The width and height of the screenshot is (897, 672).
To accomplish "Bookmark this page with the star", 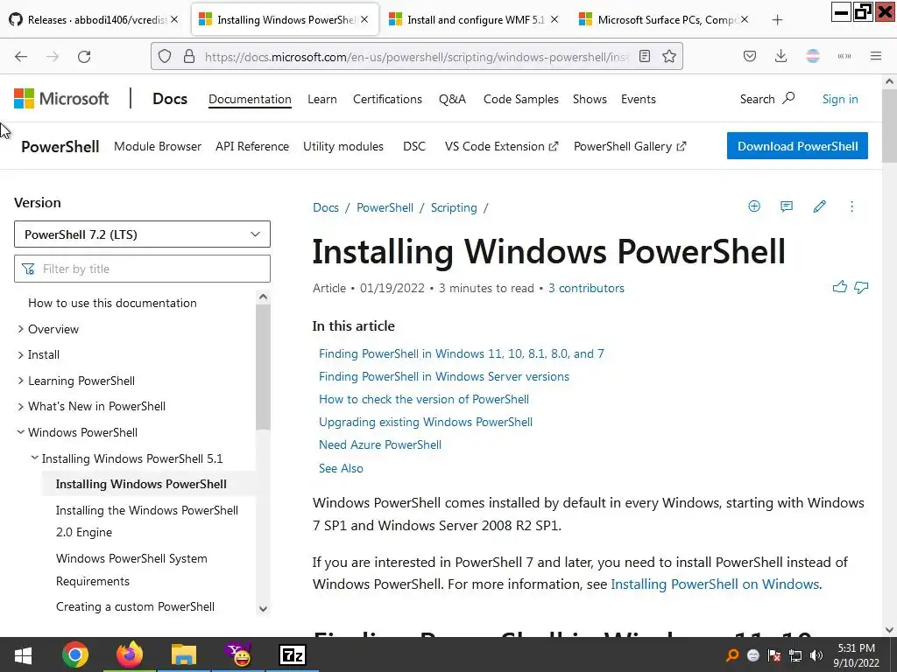I will pyautogui.click(x=669, y=56).
